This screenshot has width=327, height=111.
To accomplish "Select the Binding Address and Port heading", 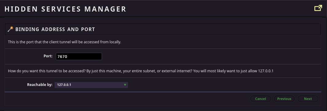I will pyautogui.click(x=55, y=29).
